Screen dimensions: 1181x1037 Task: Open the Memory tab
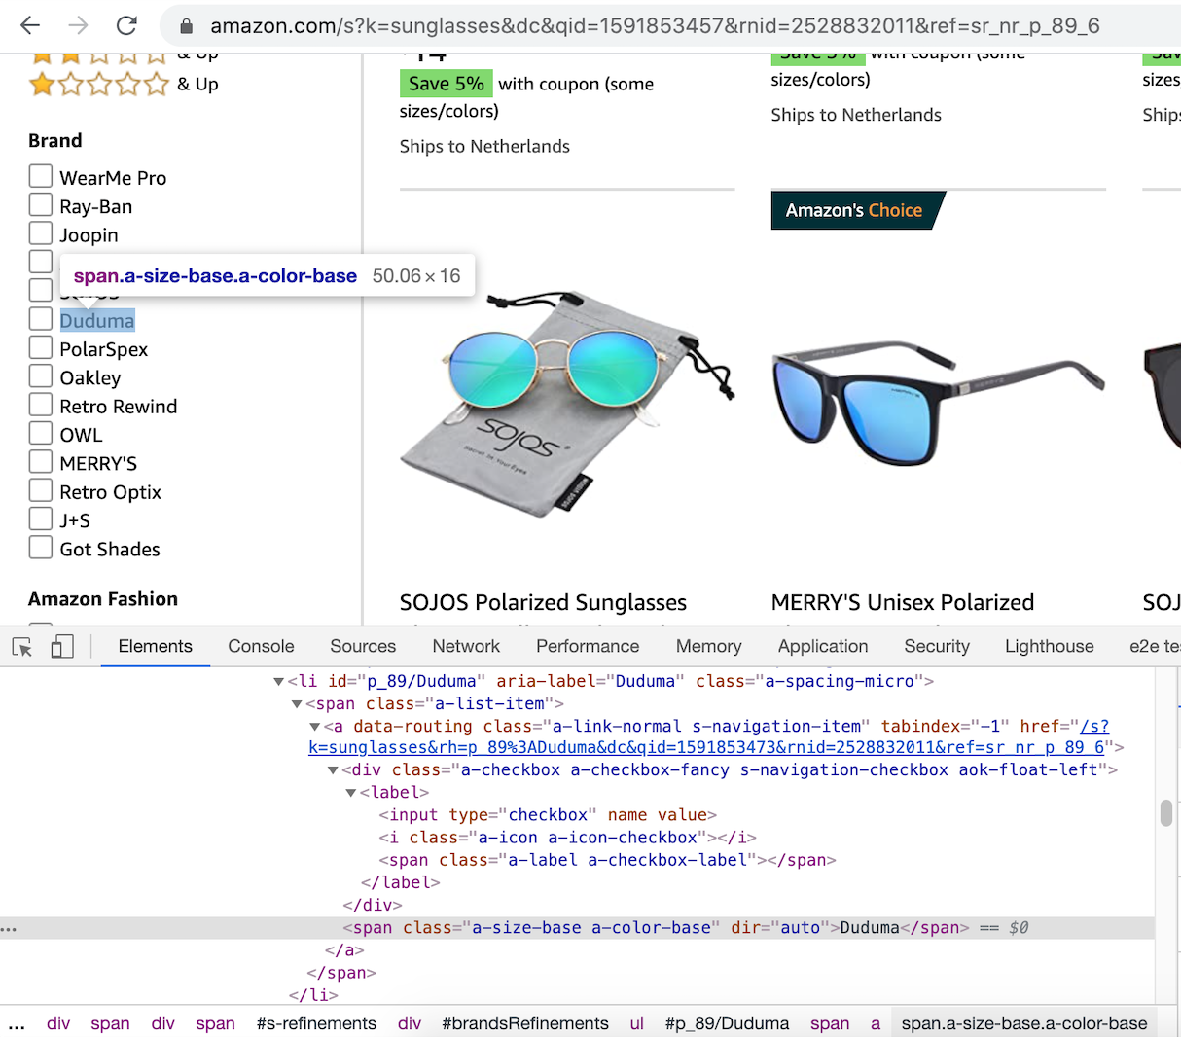point(709,646)
